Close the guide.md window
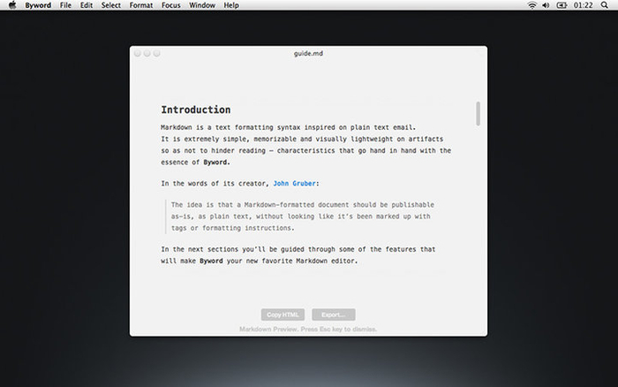This screenshot has height=387, width=618. 137,53
